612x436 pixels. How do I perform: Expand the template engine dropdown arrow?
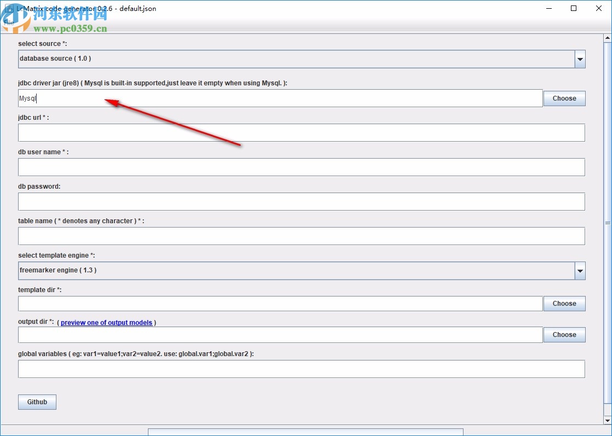580,271
